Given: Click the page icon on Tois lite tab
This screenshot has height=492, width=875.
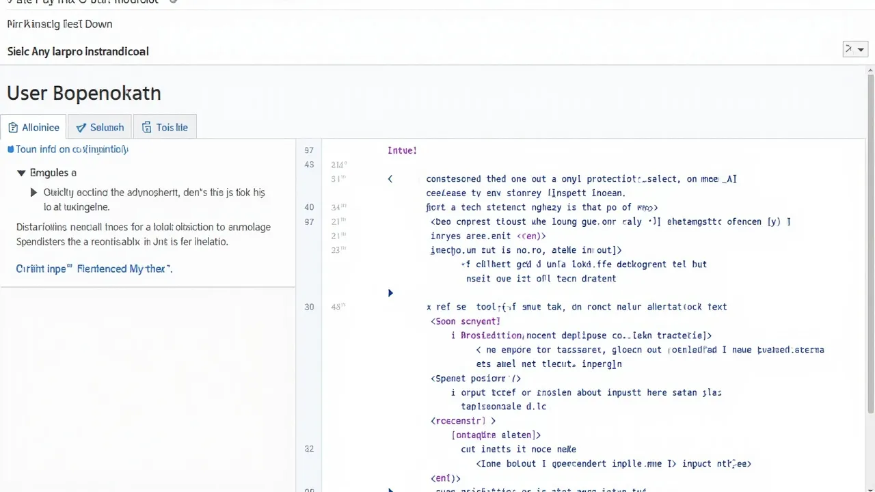Looking at the screenshot, I should pyautogui.click(x=146, y=128).
